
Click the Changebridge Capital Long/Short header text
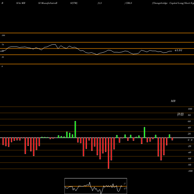(173, 3)
